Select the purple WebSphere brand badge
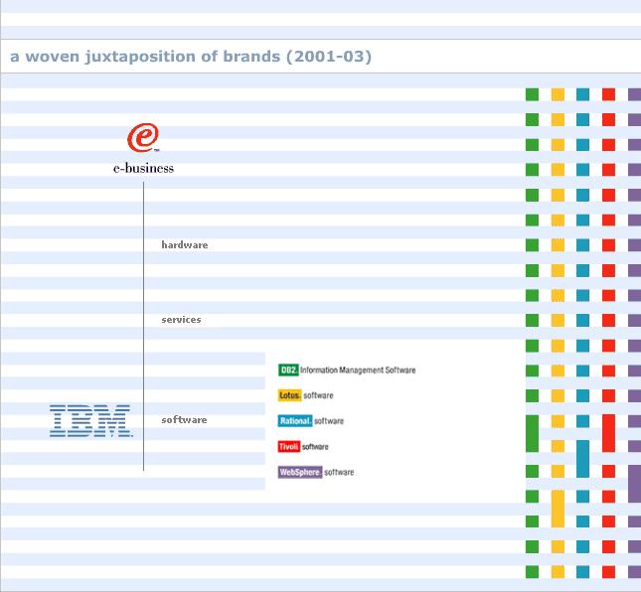 [300, 472]
